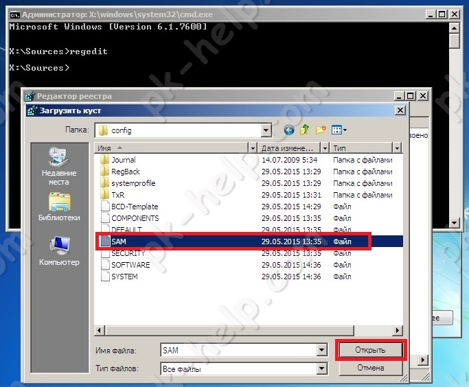Click the Registry Editor title bar icon
The image size is (469, 387).
(30, 96)
